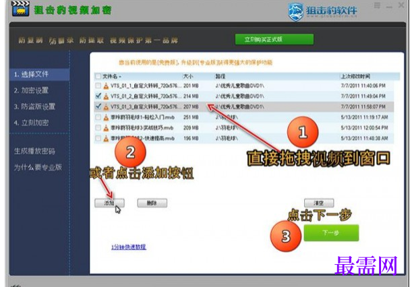Click date 7/7/2011 11:40:06 PM

pos(363,86)
